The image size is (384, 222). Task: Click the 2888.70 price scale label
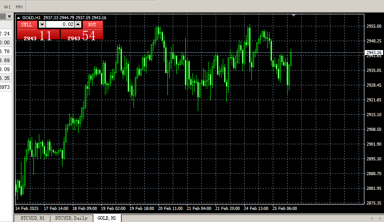point(374,173)
